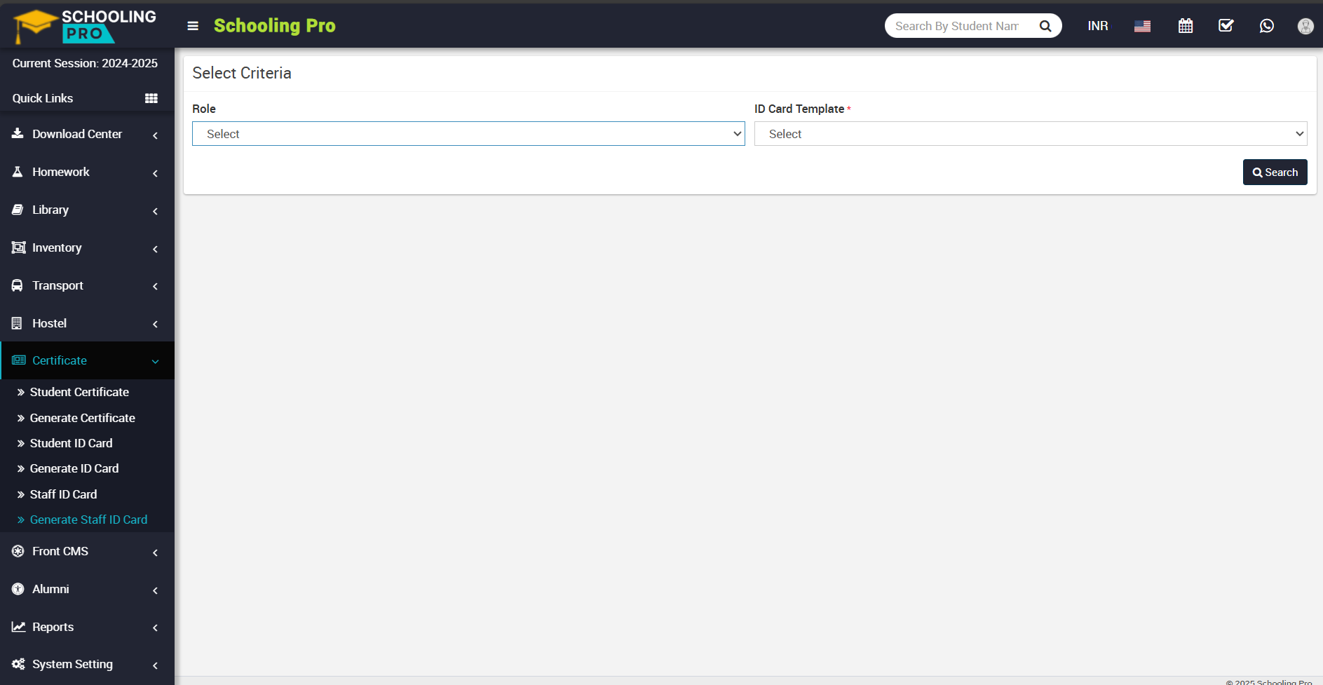
Task: Toggle the hamburger sidebar menu icon
Action: point(193,26)
